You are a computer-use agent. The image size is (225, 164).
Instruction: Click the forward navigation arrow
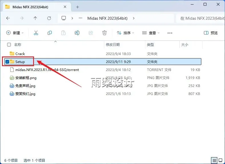tap(22, 18)
